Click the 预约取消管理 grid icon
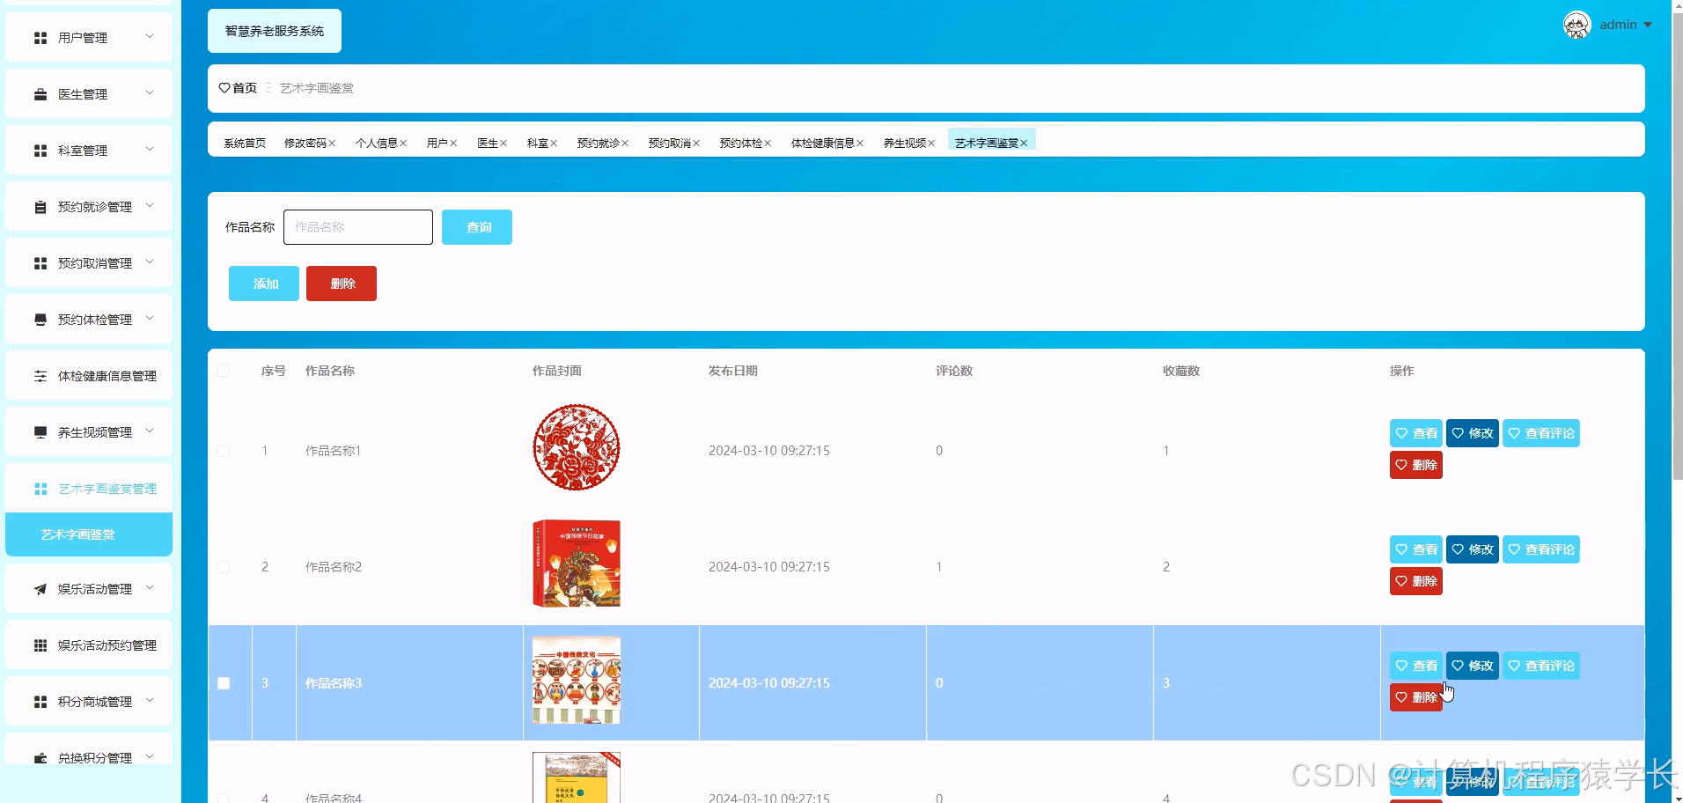This screenshot has width=1683, height=803. [x=40, y=263]
